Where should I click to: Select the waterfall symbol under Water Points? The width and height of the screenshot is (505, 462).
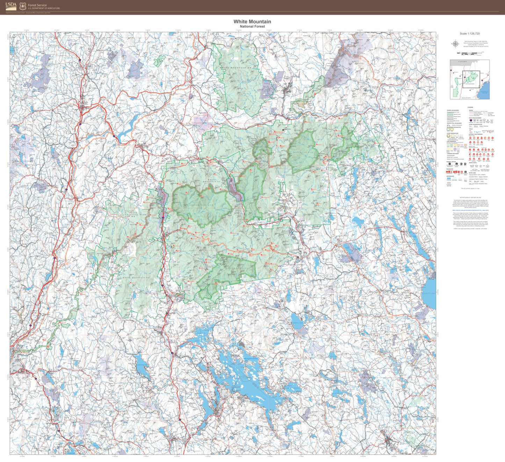[x=471, y=164]
